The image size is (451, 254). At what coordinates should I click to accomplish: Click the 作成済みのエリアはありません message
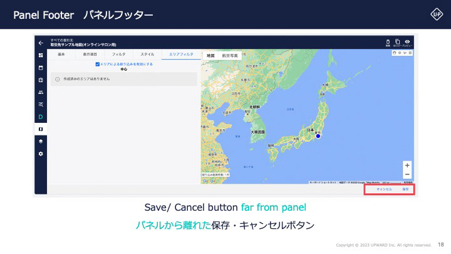tap(86, 79)
